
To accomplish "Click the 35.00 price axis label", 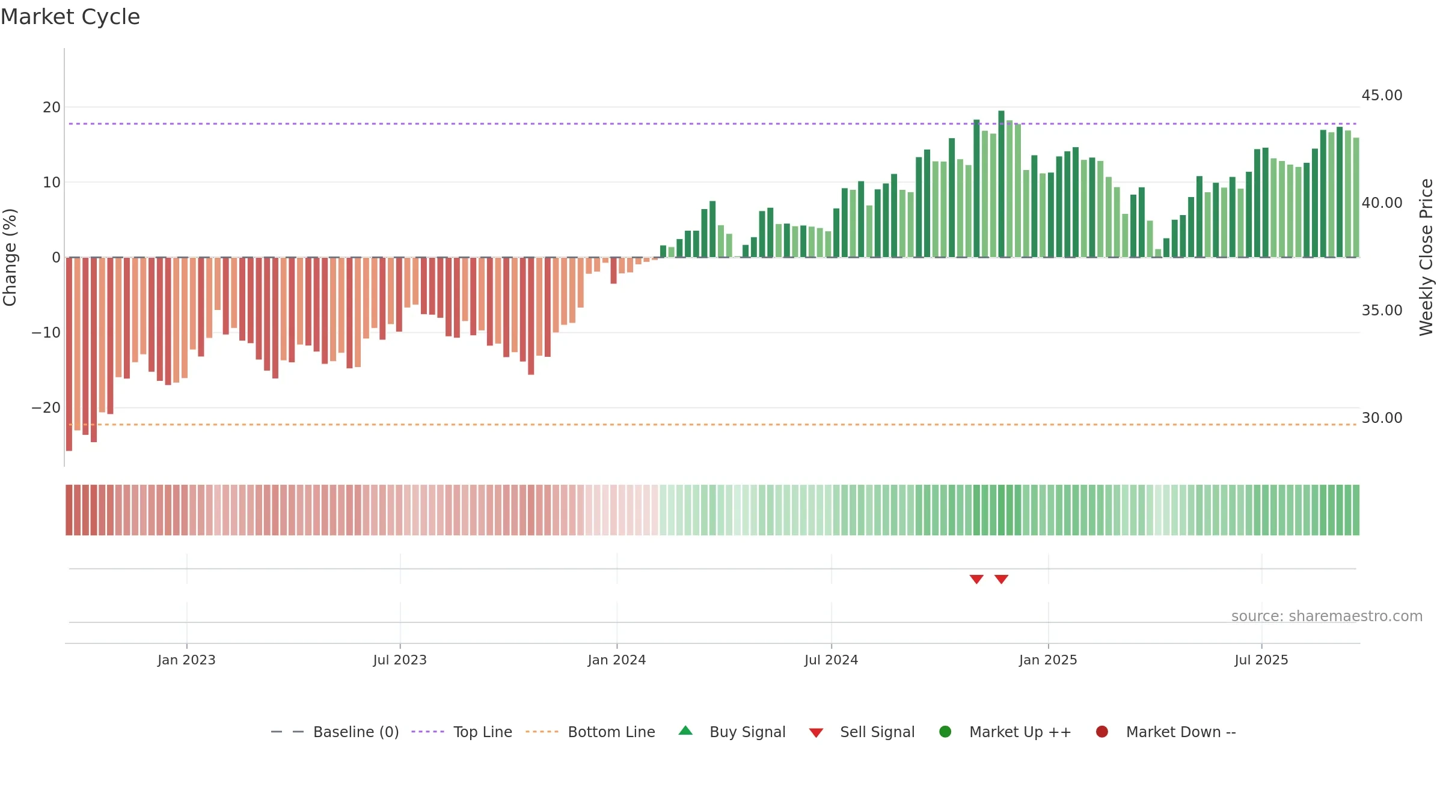I will coord(1382,311).
